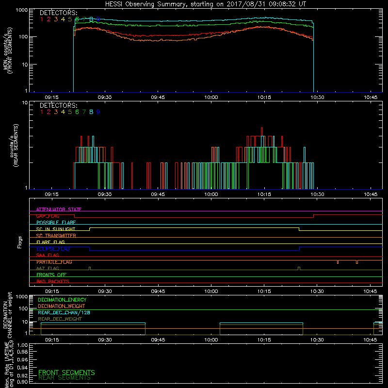This screenshot has height=388, width=388.
Task: Click the '1000' tick on decimation y-axis
Action: [22, 296]
